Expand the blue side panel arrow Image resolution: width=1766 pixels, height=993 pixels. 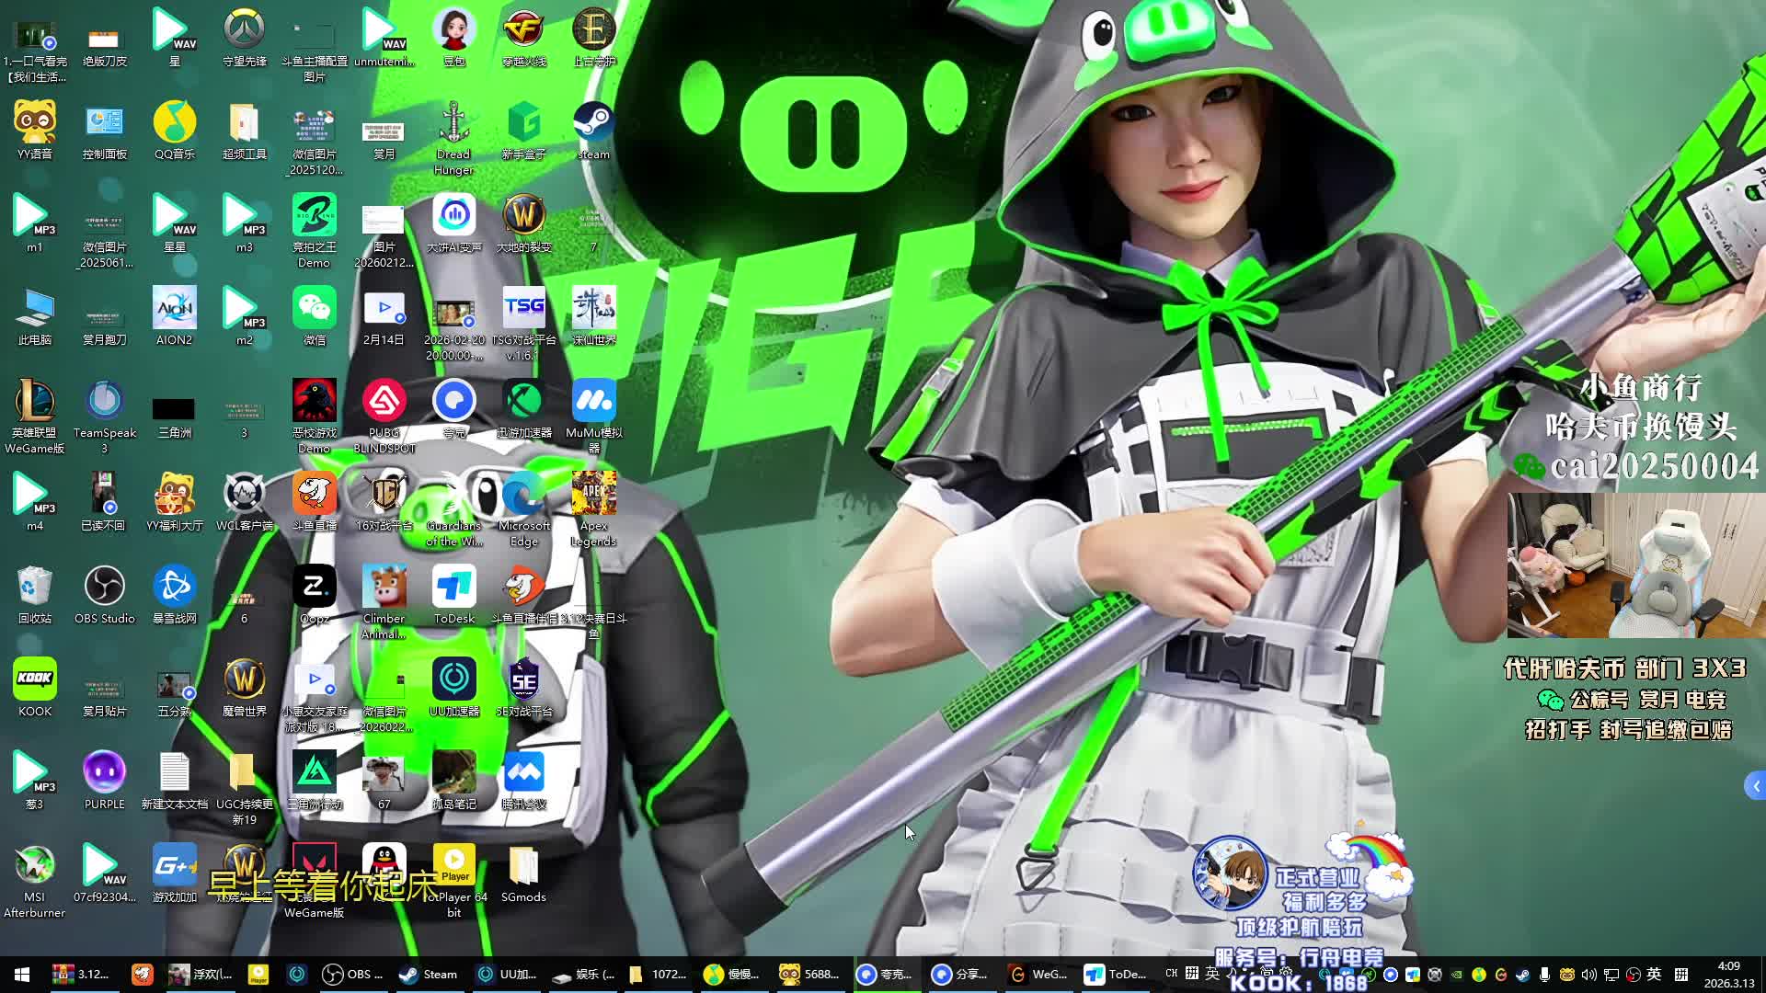pyautogui.click(x=1755, y=786)
